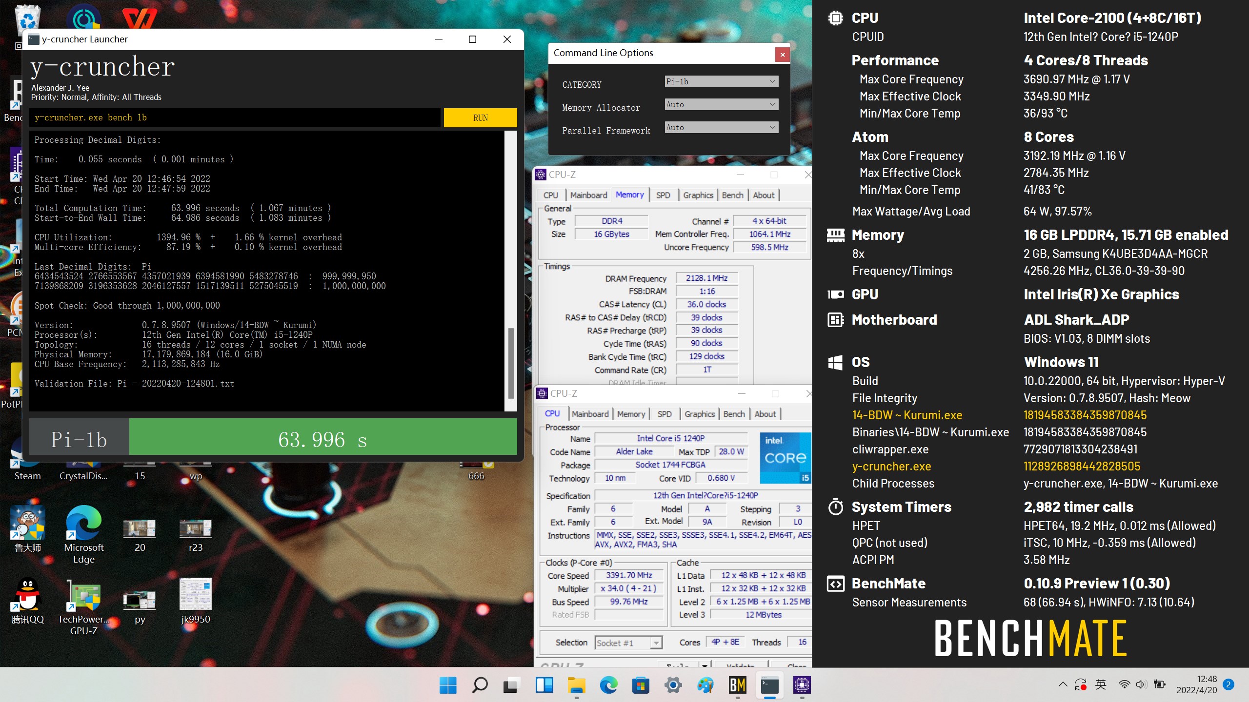Image resolution: width=1249 pixels, height=702 pixels.
Task: Click the y-cruncher command line field
Action: (x=235, y=117)
